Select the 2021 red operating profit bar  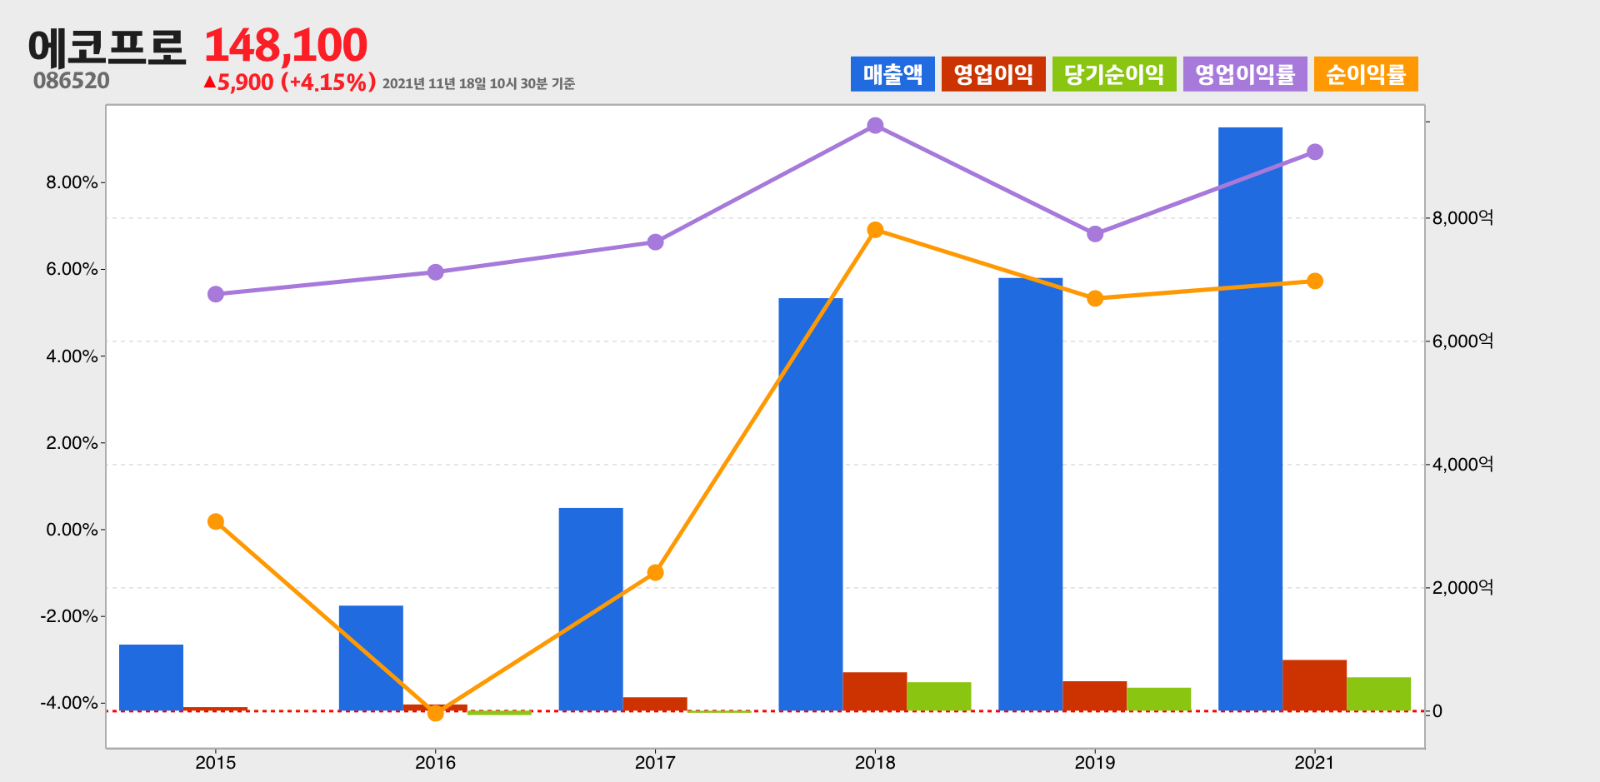tap(1314, 685)
